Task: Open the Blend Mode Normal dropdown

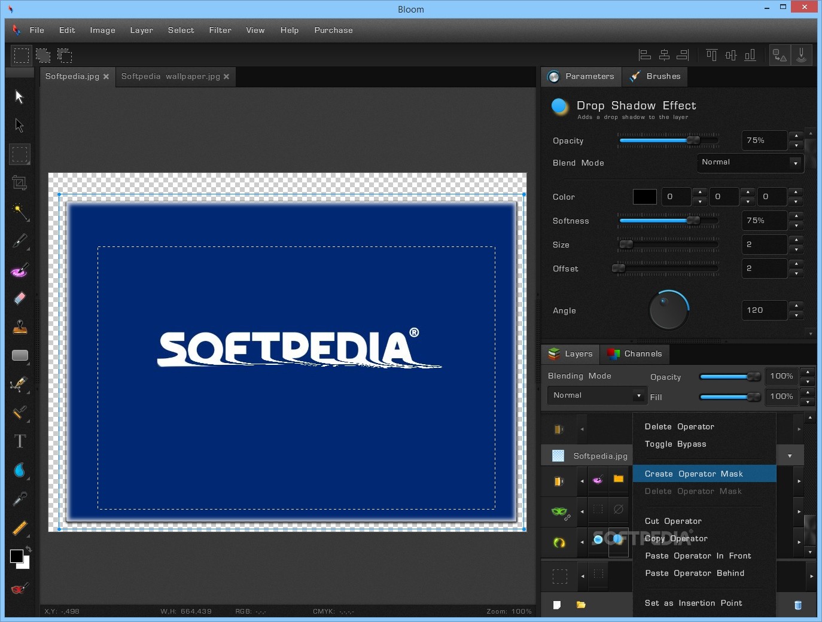Action: pyautogui.click(x=750, y=162)
